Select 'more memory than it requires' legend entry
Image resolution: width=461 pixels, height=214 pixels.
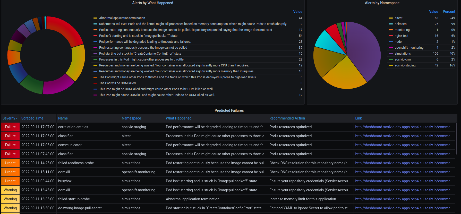[x=177, y=71]
